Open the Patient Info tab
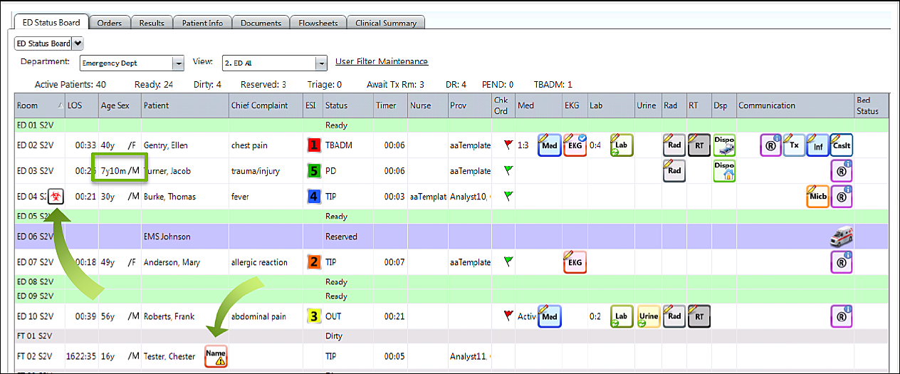This screenshot has height=374, width=900. (x=202, y=23)
